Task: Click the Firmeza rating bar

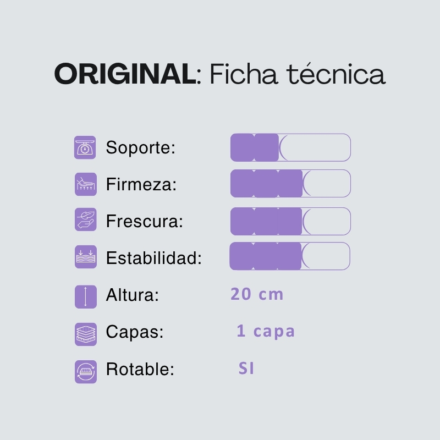Action: [x=290, y=184]
